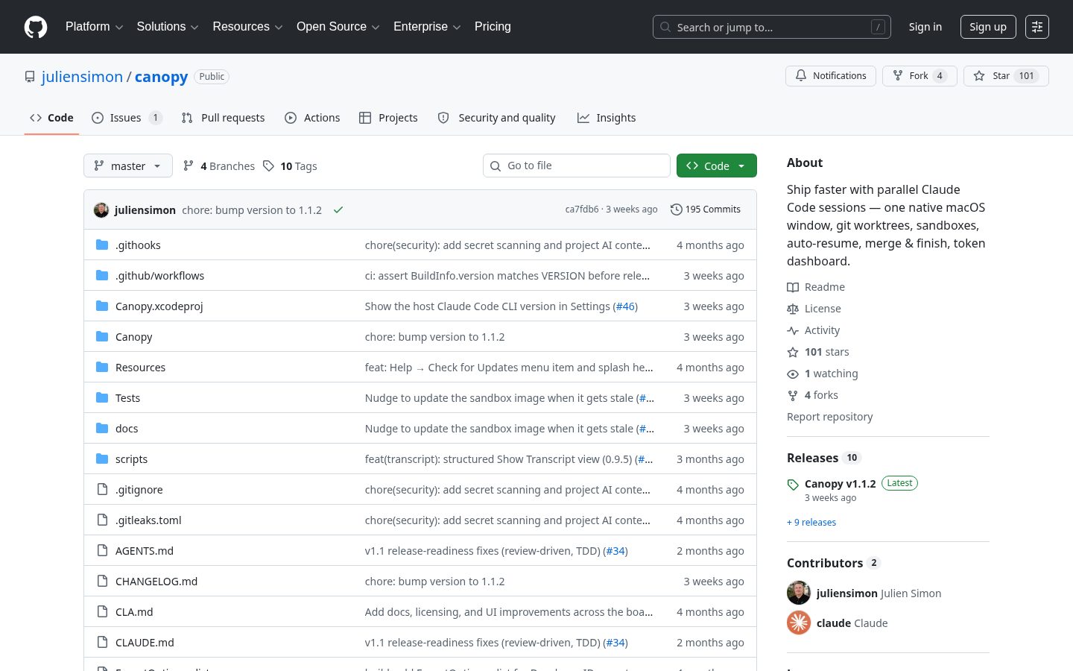Click the Canopy.xcodeproj folder icon
1073x671 pixels.
click(x=102, y=306)
